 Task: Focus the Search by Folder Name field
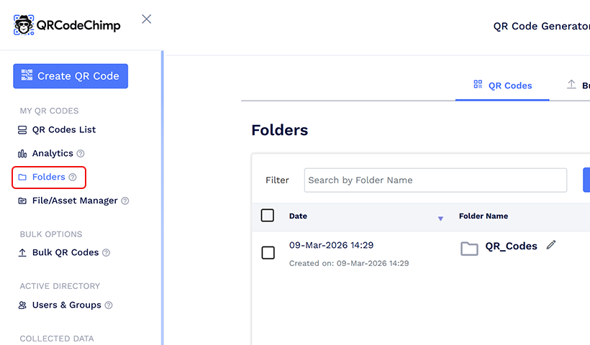pos(435,180)
